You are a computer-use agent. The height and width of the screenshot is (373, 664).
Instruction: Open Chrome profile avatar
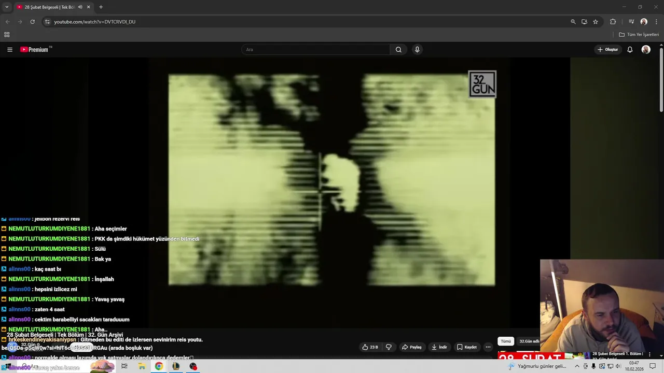tap(644, 22)
